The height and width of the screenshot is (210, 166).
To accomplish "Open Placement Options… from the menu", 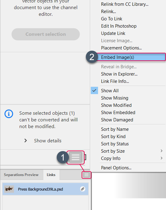I will point(121,48).
